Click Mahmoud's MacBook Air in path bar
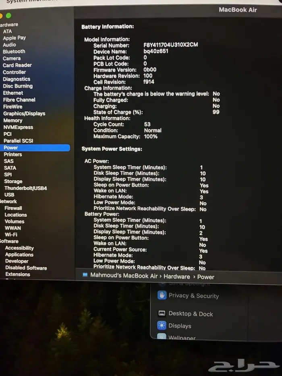Image resolution: width=282 pixels, height=376 pixels. tap(124, 276)
